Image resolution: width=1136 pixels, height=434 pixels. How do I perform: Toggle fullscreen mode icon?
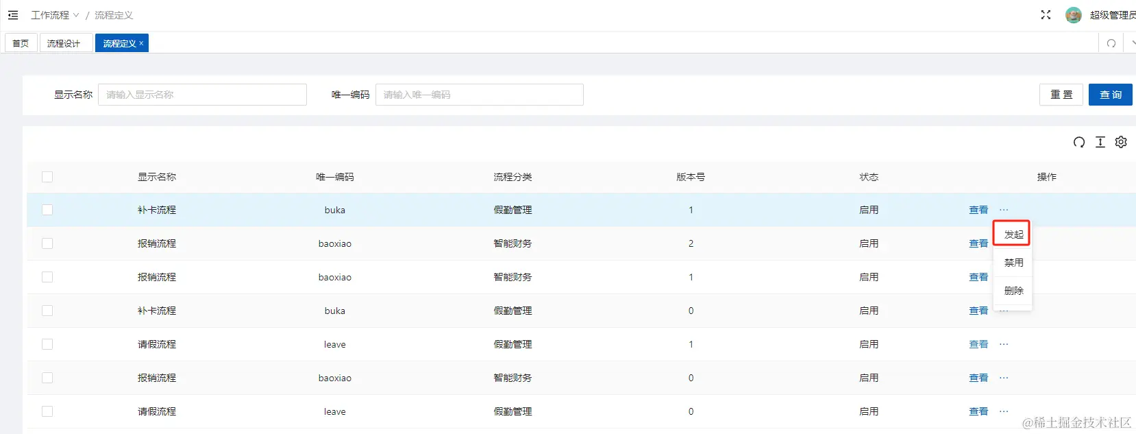tap(1046, 15)
